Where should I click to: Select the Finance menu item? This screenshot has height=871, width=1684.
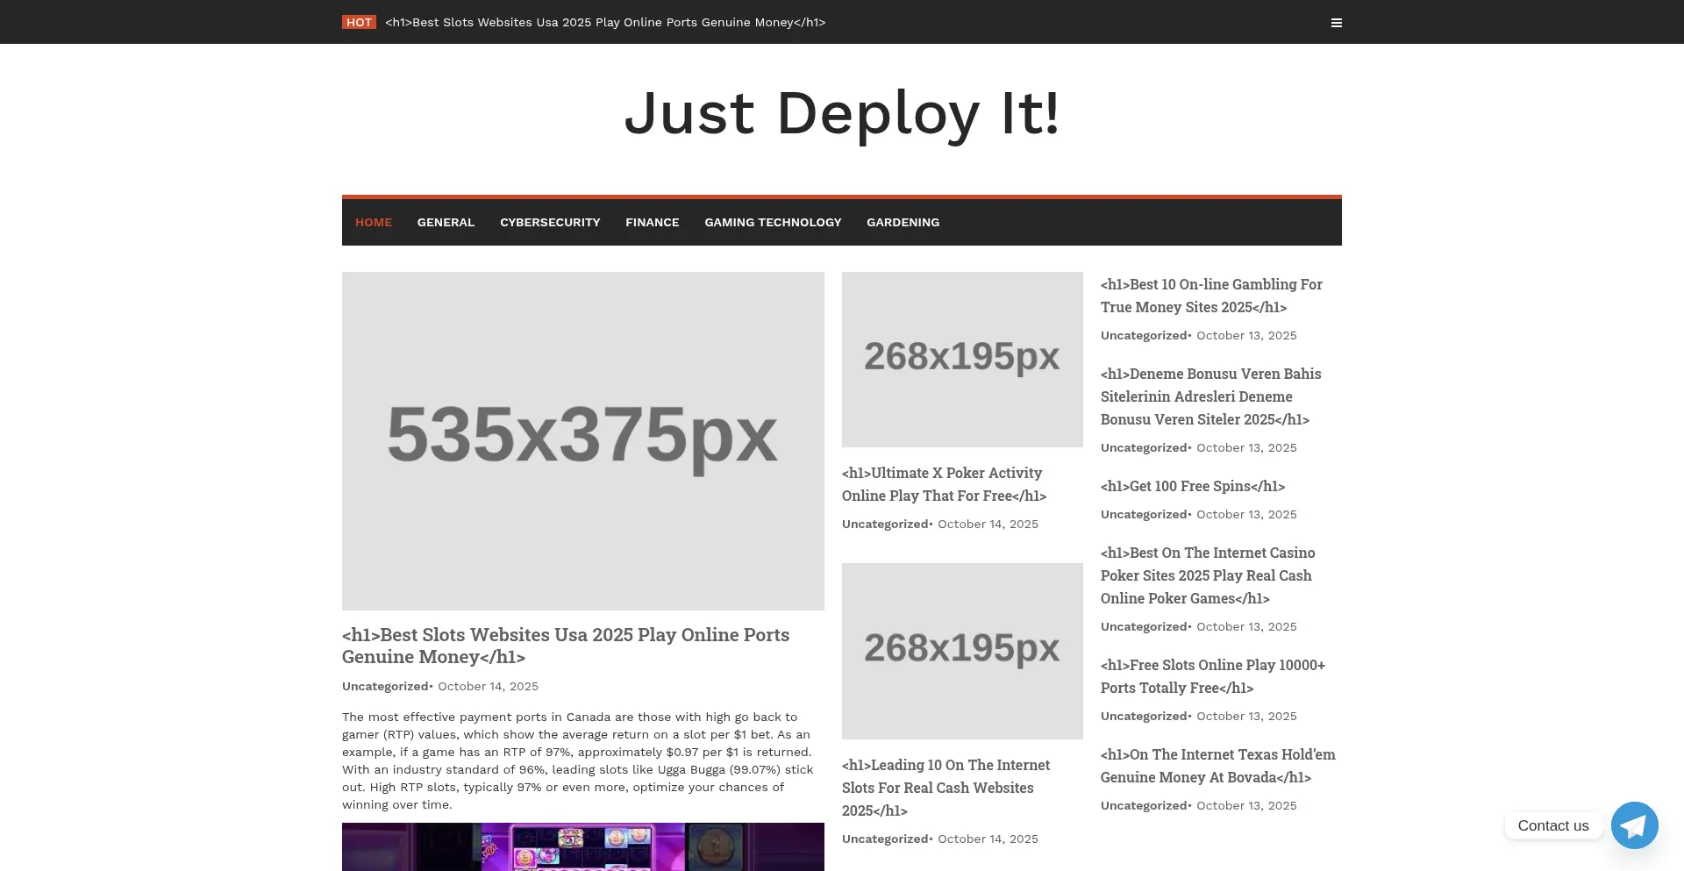pos(652,223)
